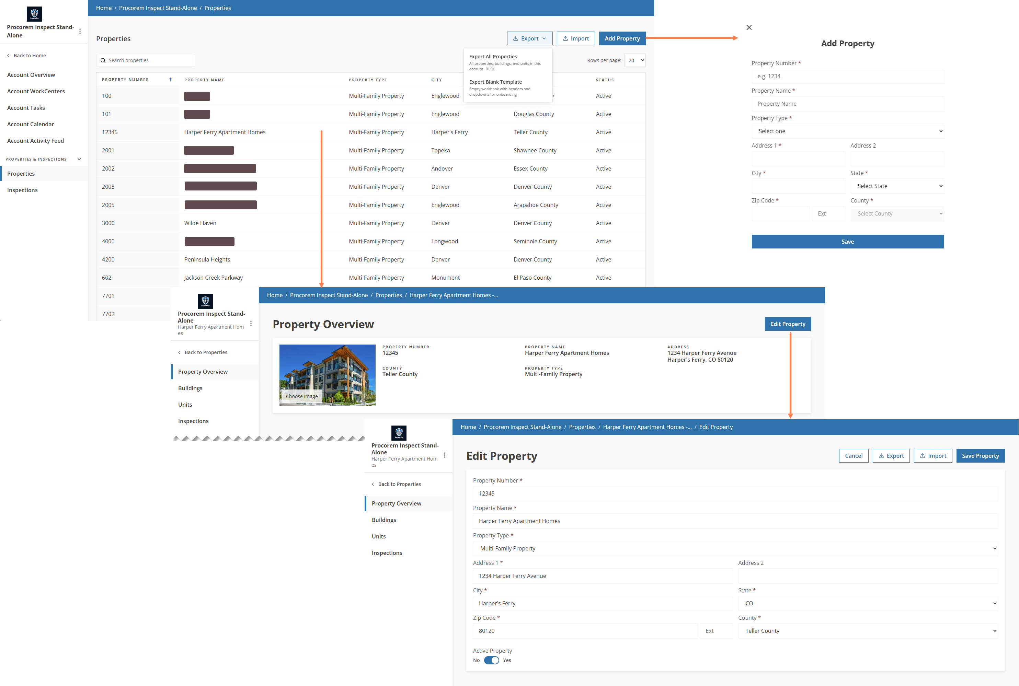Viewport: 1019px width, 686px height.
Task: Open Harper Ferry Apartment Homes table row
Action: pyautogui.click(x=371, y=132)
